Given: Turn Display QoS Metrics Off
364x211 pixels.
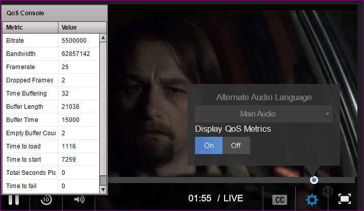Looking at the screenshot, I should 236,145.
